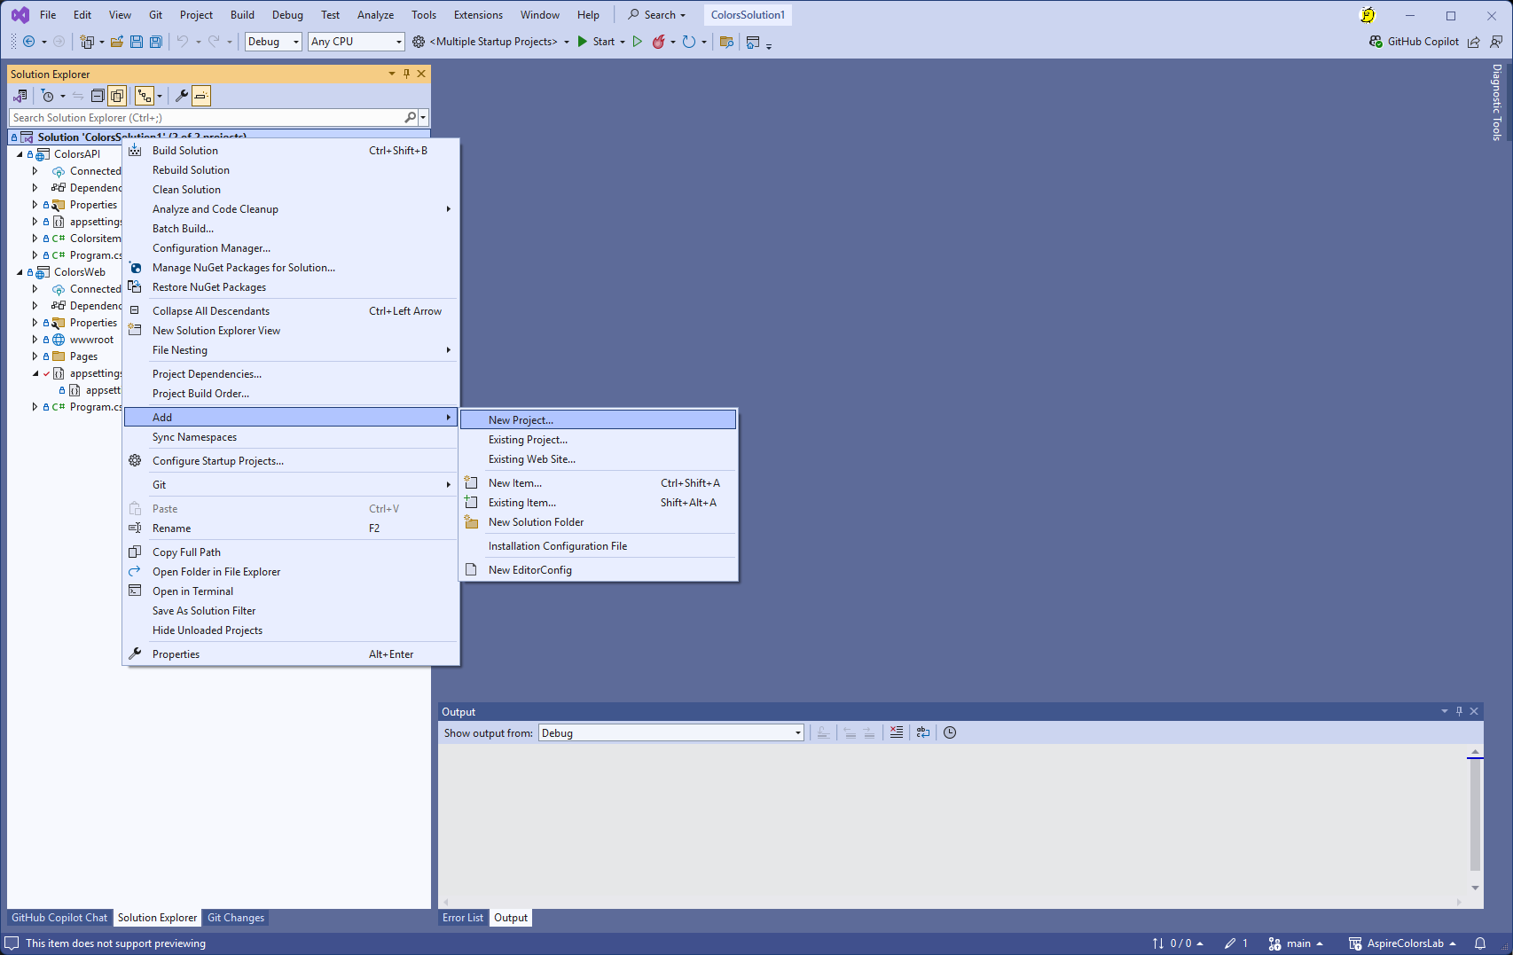
Task: Open Solution Explorer properties wrench icon
Action: tap(181, 96)
